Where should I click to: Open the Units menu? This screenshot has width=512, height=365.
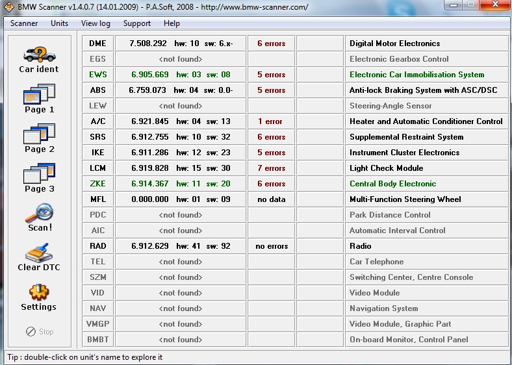click(59, 23)
